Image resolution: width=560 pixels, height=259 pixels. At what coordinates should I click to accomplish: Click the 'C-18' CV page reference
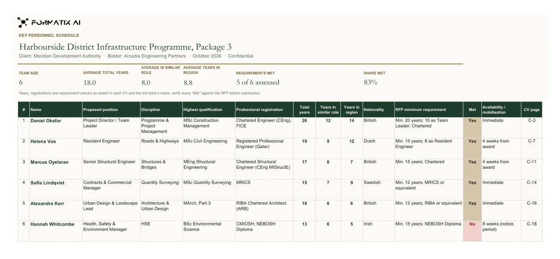[x=532, y=224]
